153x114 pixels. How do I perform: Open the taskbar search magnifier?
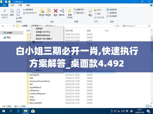(11, 111)
